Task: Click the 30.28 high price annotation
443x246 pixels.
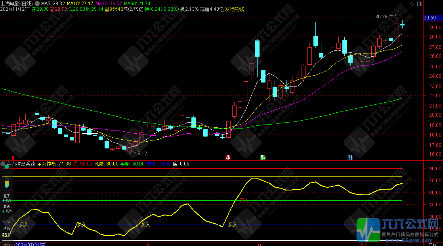Action: click(381, 17)
